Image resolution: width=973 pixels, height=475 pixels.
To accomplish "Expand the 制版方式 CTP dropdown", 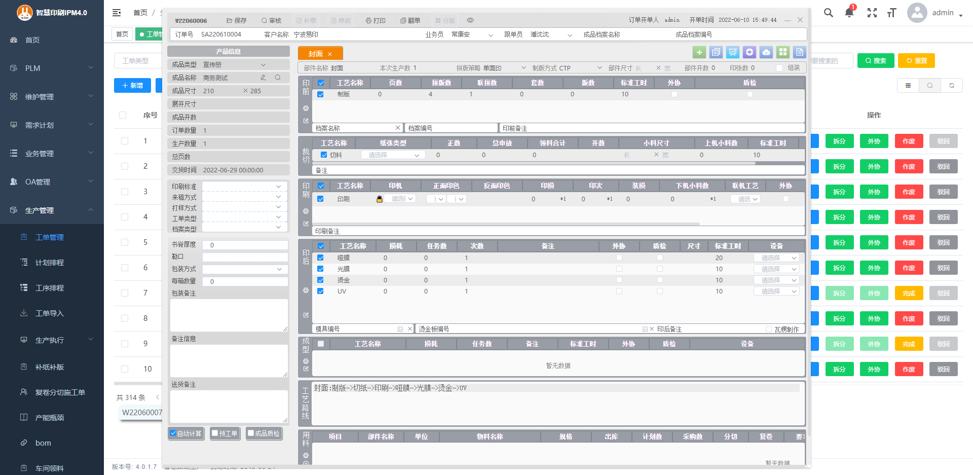I will (600, 68).
